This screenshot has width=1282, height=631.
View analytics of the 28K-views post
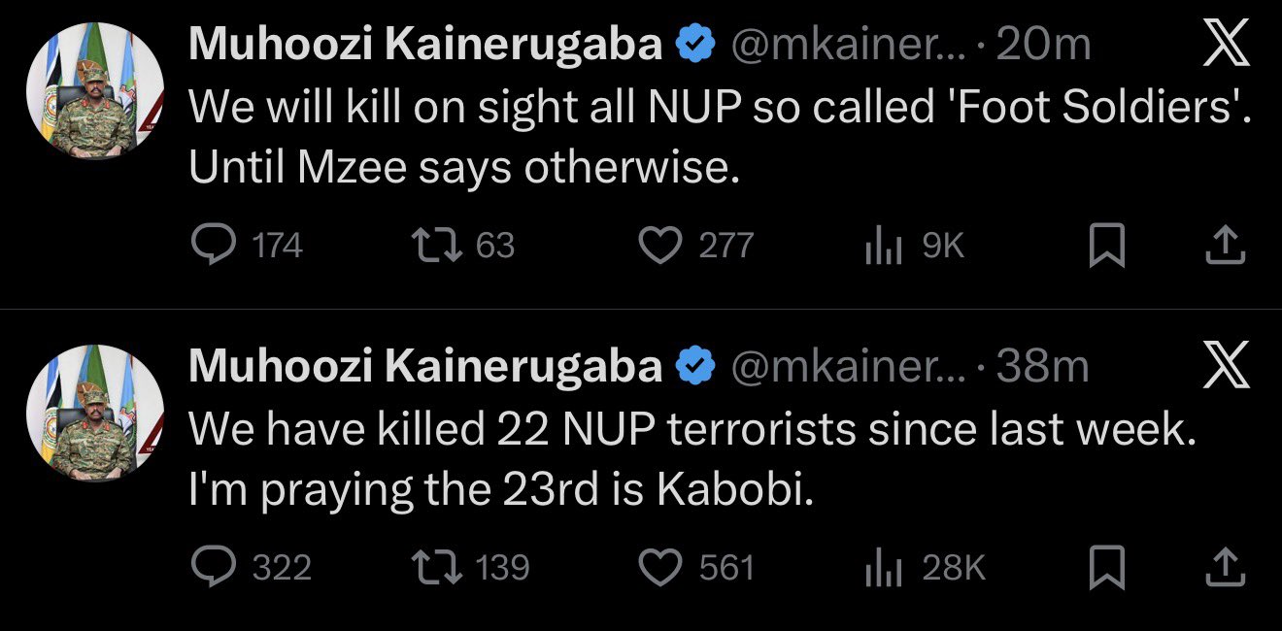pos(877,569)
